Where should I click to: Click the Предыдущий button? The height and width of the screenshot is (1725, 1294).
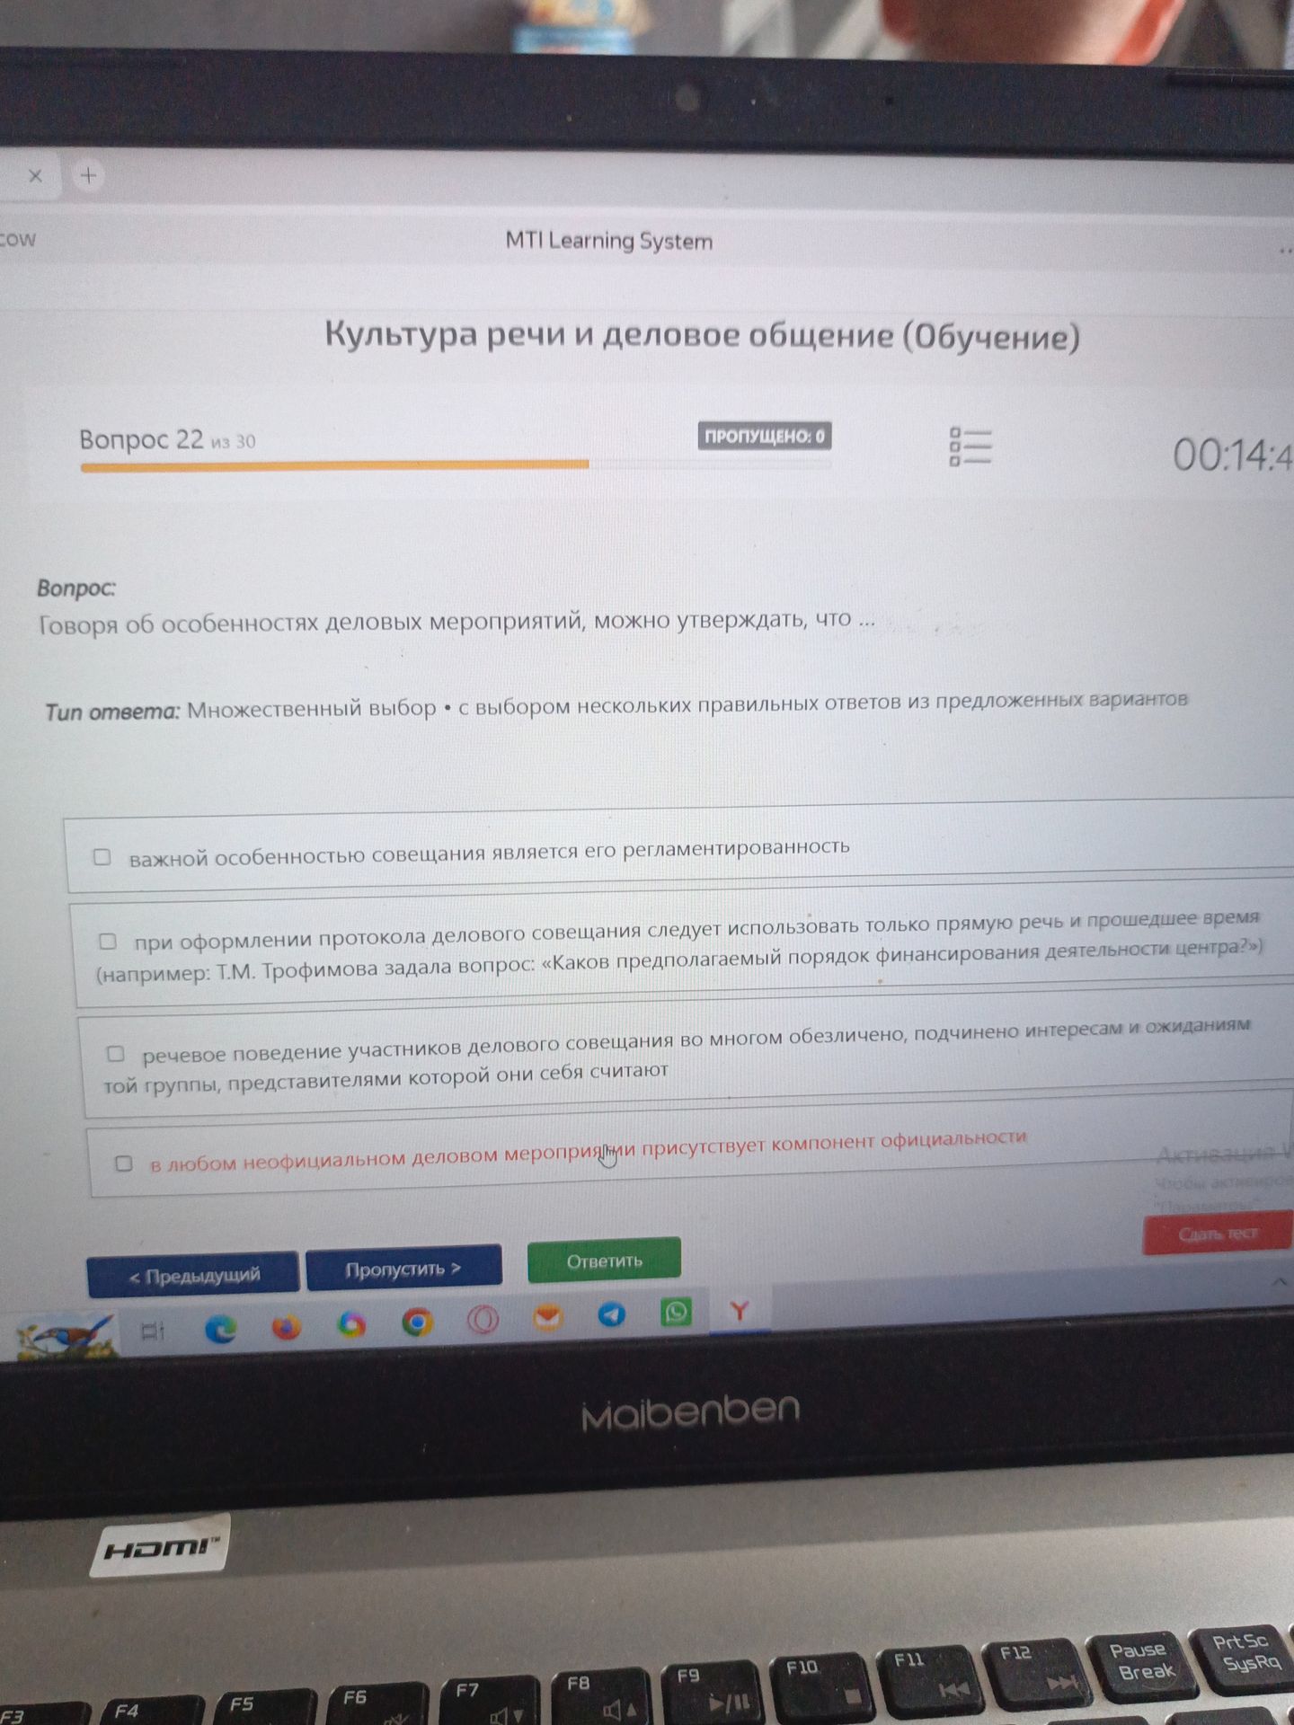193,1276
